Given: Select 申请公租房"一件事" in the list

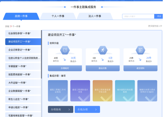Looking at the screenshot, I should click(x=23, y=108).
